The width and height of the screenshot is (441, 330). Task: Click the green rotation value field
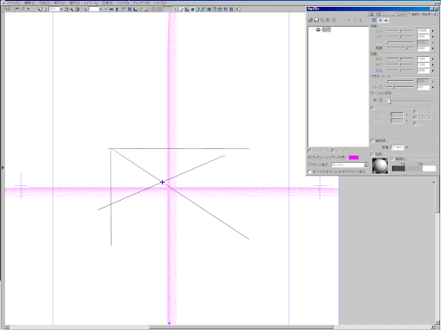(423, 59)
